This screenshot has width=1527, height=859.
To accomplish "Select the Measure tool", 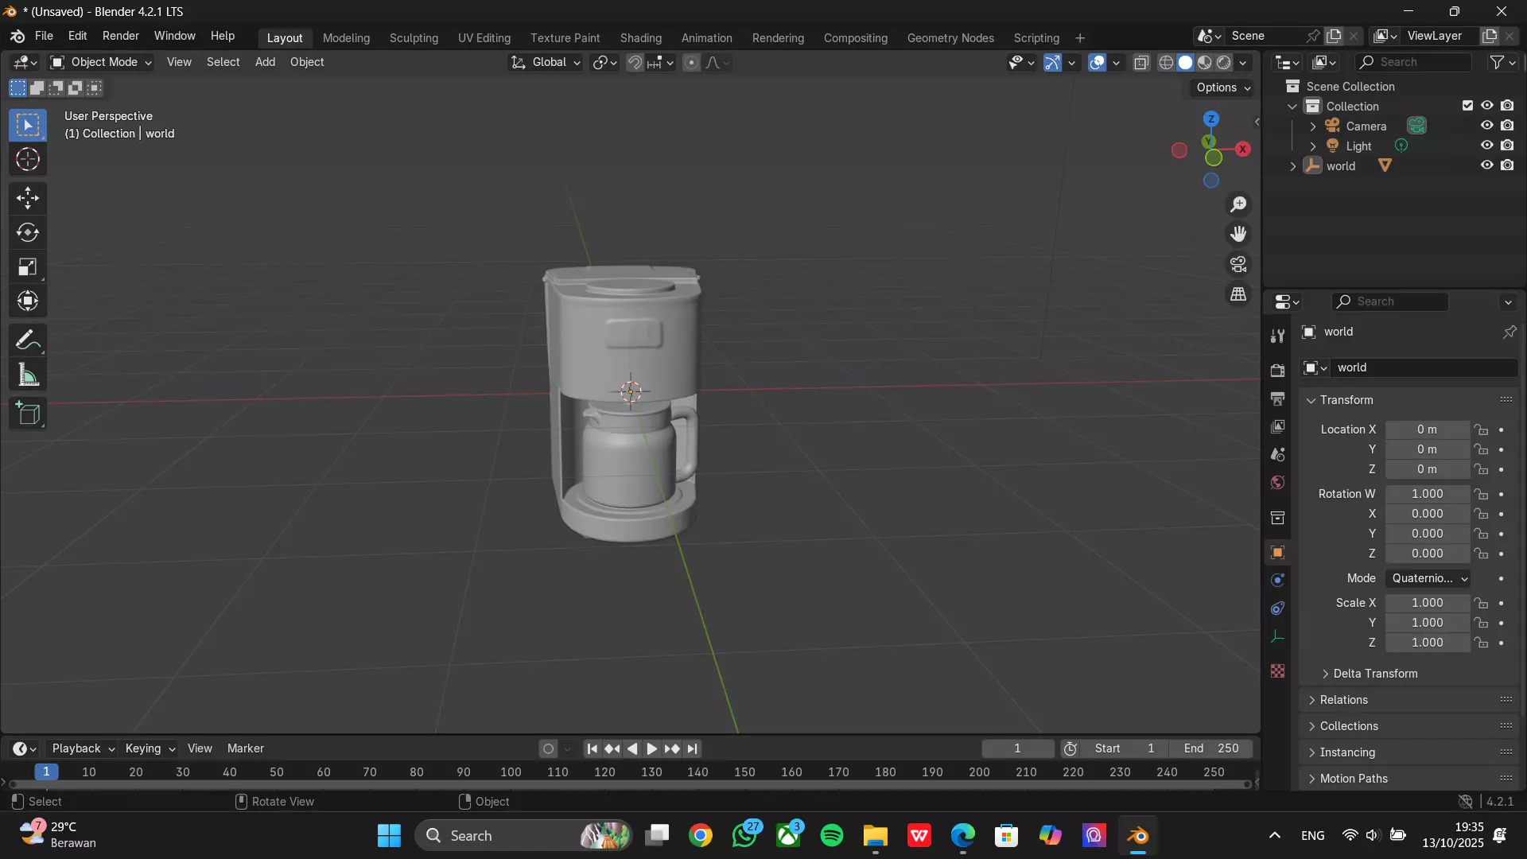I will [28, 375].
